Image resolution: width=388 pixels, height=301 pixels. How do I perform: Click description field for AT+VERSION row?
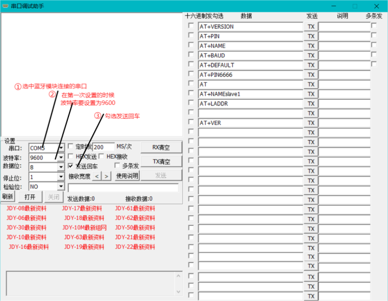(344, 26)
